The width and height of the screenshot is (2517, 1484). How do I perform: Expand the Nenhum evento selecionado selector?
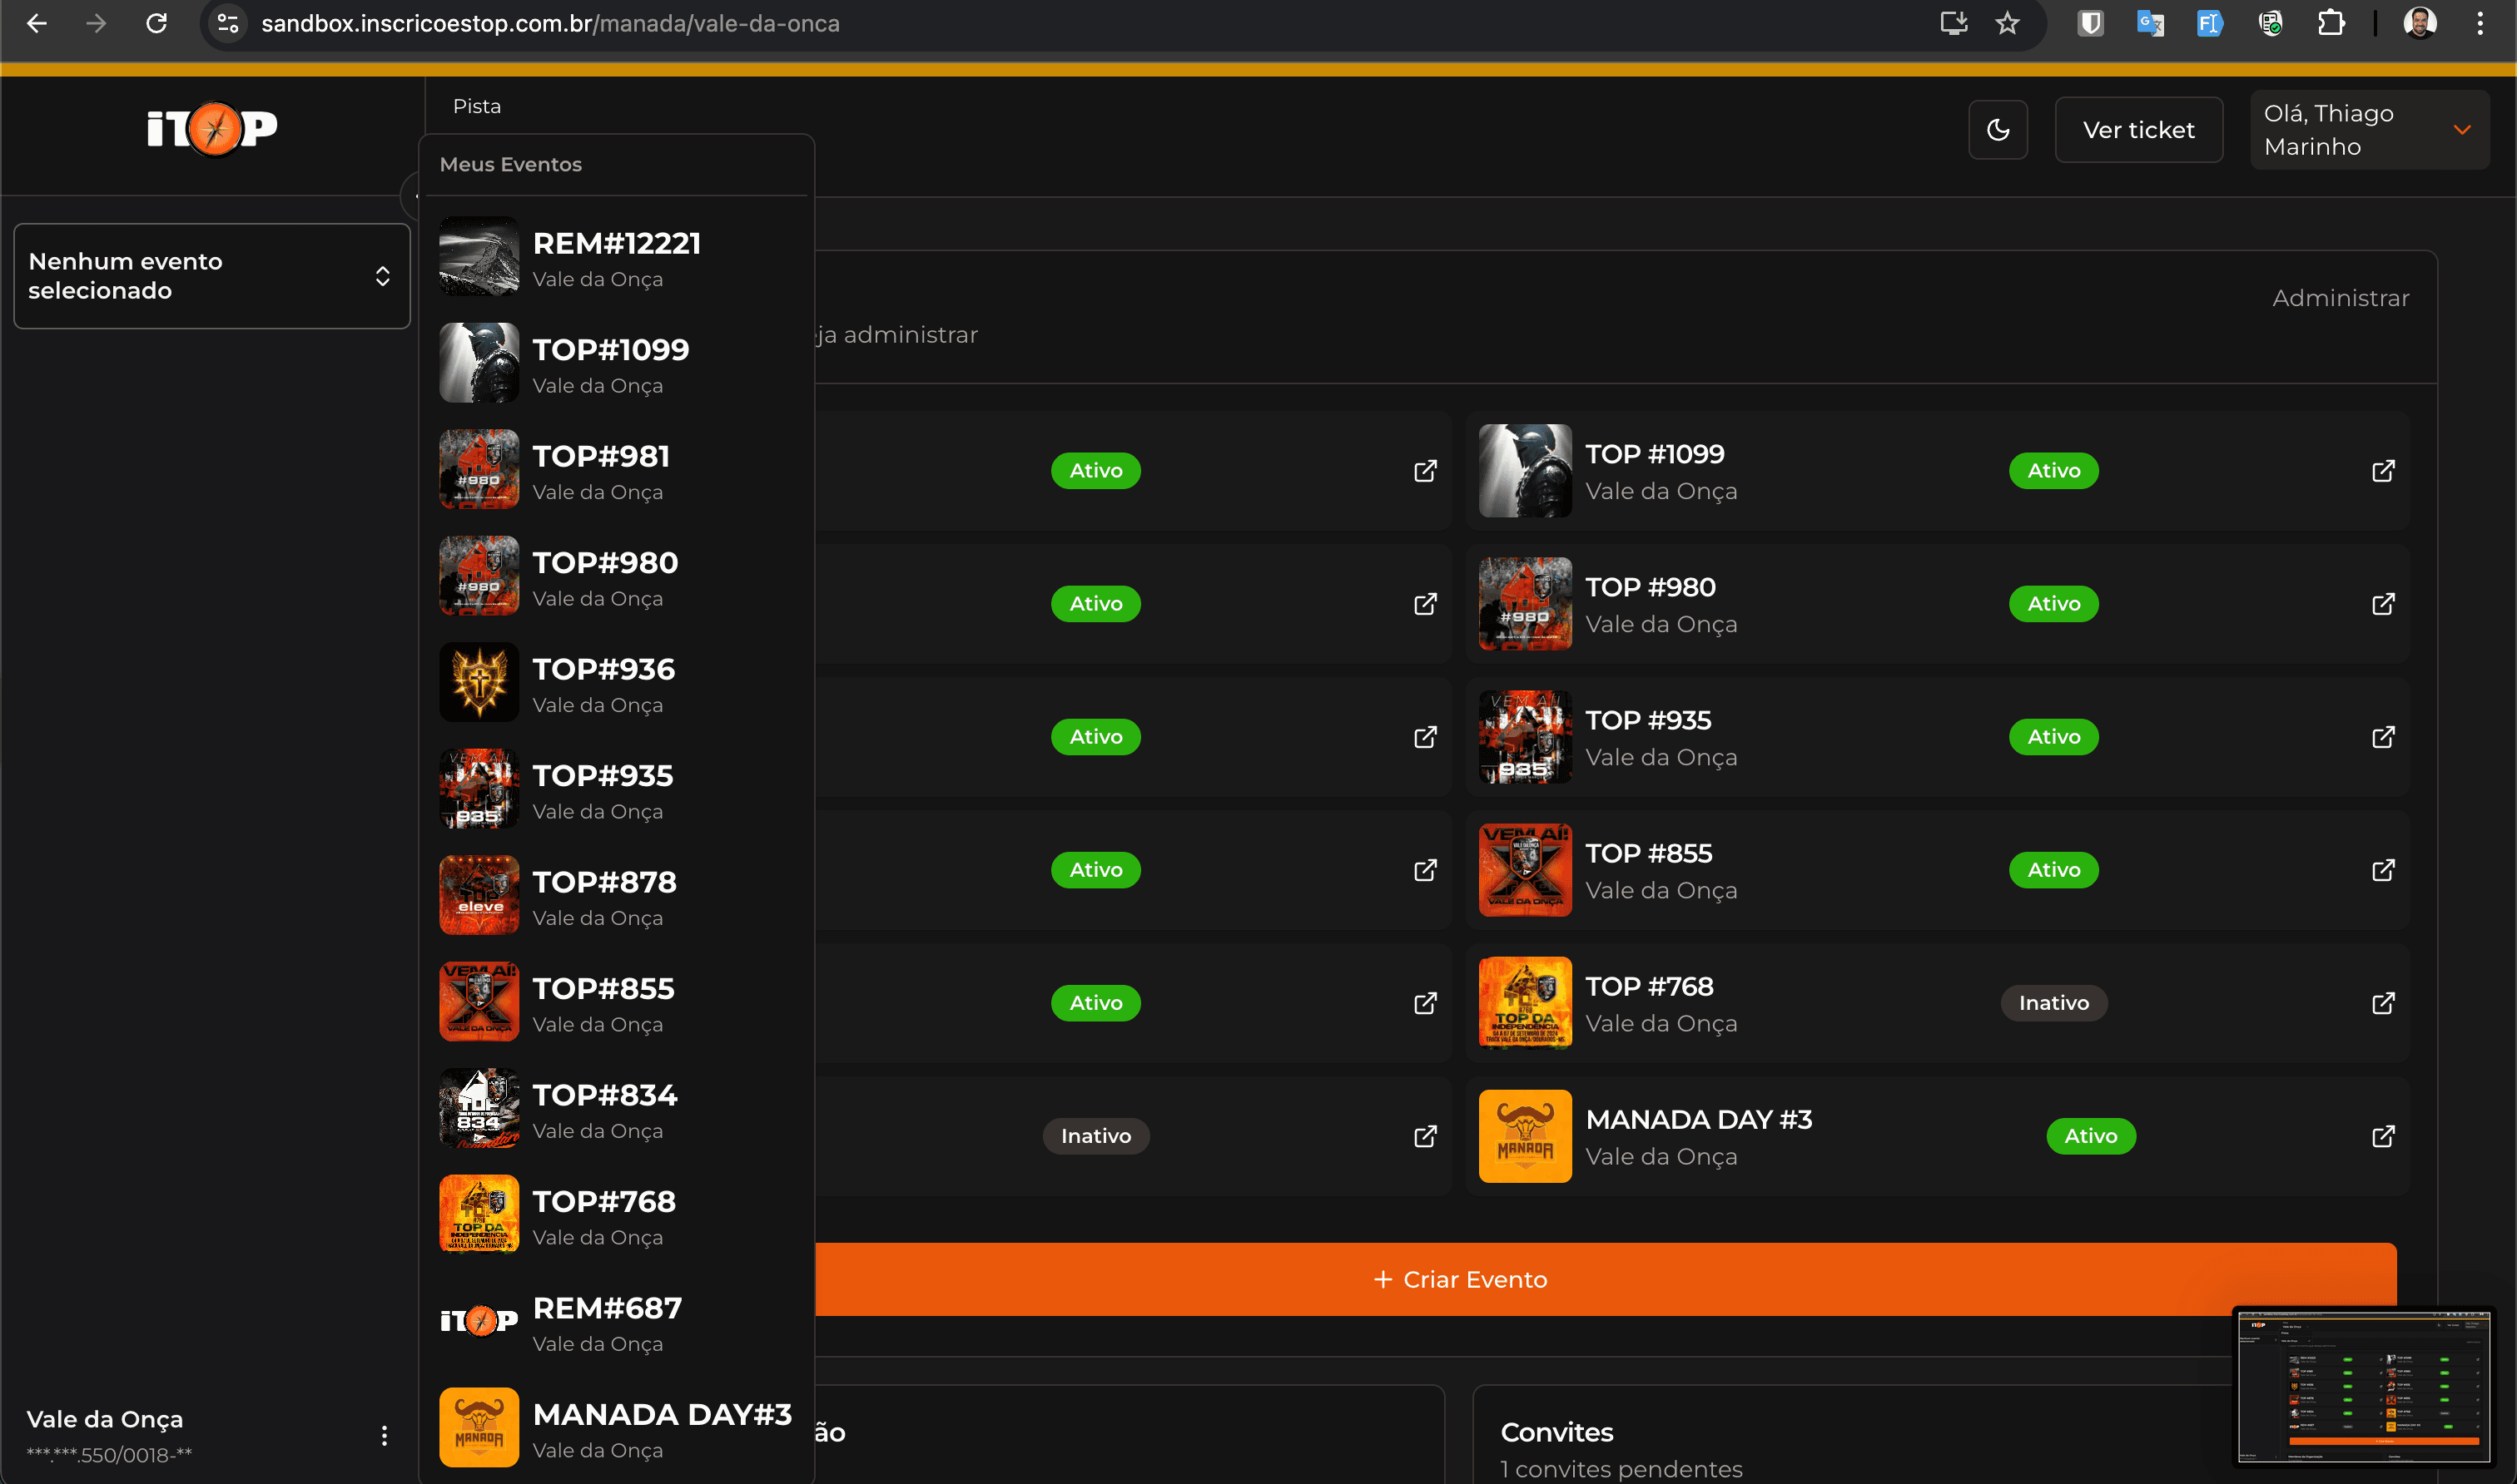coord(212,276)
